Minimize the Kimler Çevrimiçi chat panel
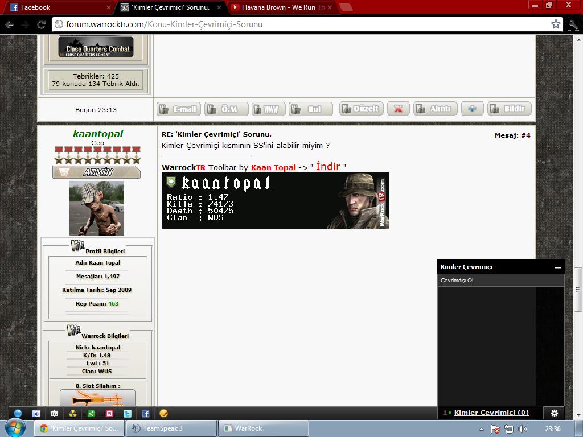Screen dimensions: 583x437 tap(557, 267)
